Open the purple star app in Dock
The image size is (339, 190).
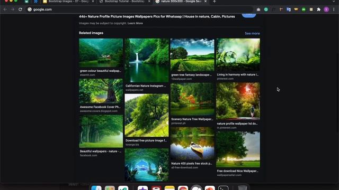click(142, 188)
